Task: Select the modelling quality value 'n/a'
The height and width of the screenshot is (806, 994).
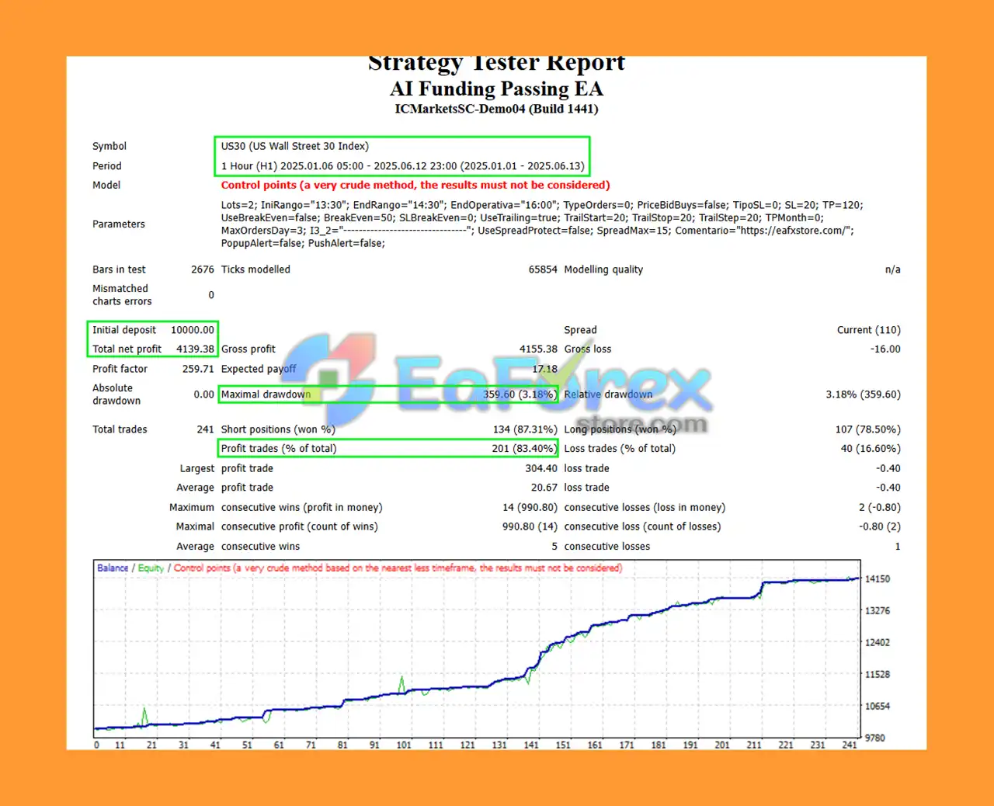Action: [x=893, y=269]
